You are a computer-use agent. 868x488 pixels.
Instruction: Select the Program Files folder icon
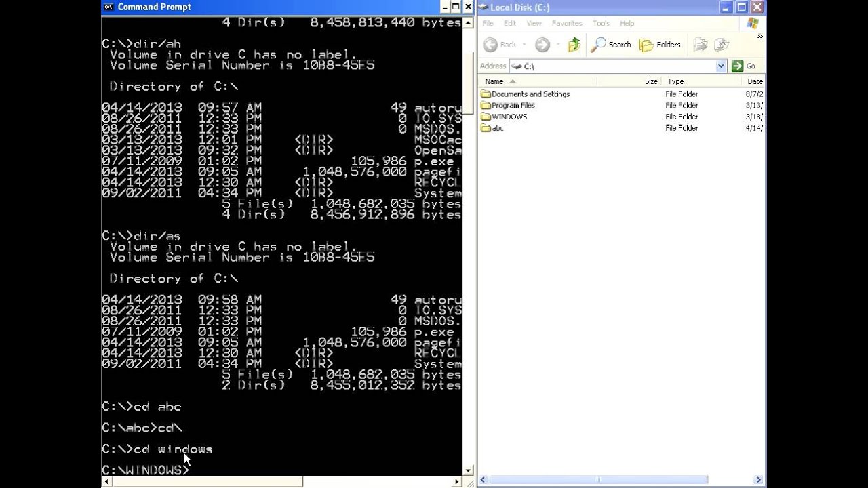(486, 105)
